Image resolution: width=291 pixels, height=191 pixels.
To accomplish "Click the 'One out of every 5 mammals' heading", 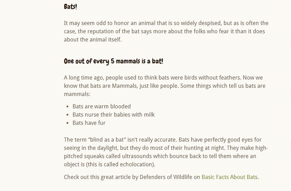I will point(113,61).
